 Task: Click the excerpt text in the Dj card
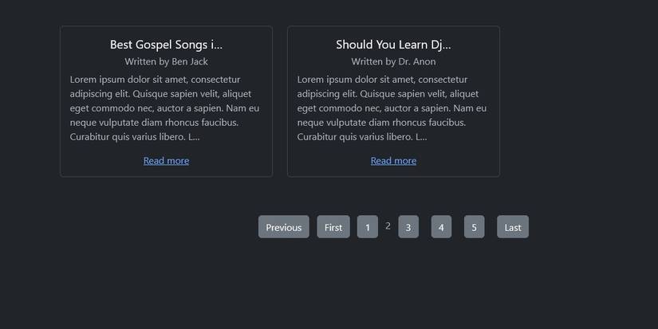(392, 108)
